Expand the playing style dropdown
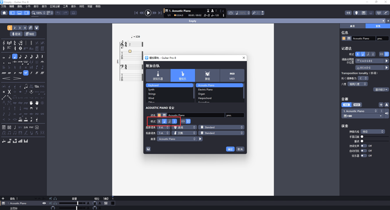Viewport: 390px width, 210px height. tap(372, 132)
